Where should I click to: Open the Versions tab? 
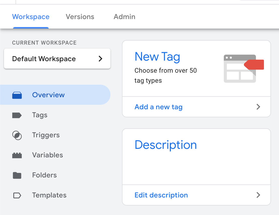(80, 17)
